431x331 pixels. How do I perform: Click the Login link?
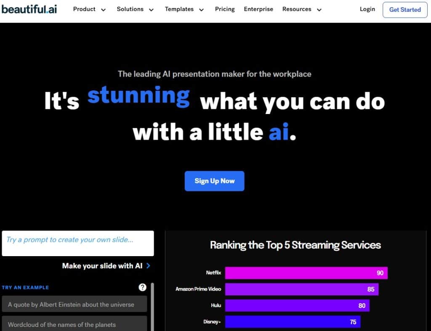[x=367, y=9]
